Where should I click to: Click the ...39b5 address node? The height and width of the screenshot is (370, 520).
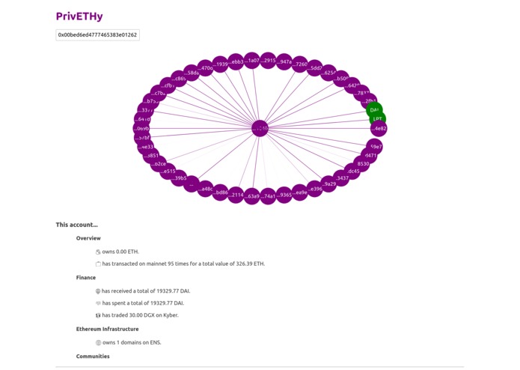click(x=179, y=178)
